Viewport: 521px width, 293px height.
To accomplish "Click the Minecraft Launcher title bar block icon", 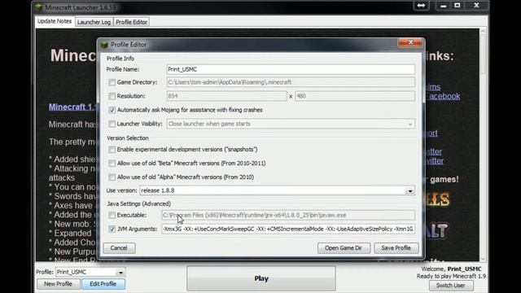I will [x=39, y=7].
